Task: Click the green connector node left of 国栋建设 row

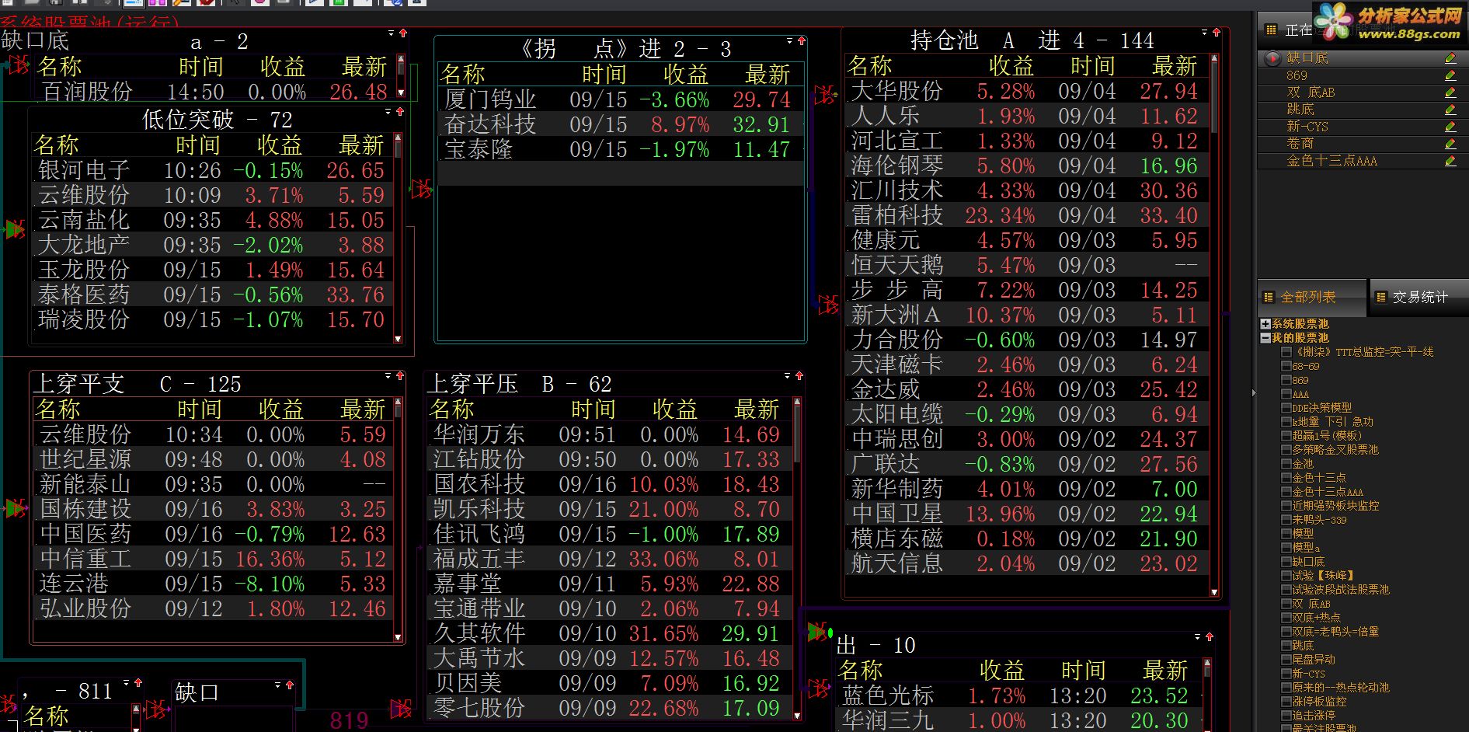Action: point(14,509)
